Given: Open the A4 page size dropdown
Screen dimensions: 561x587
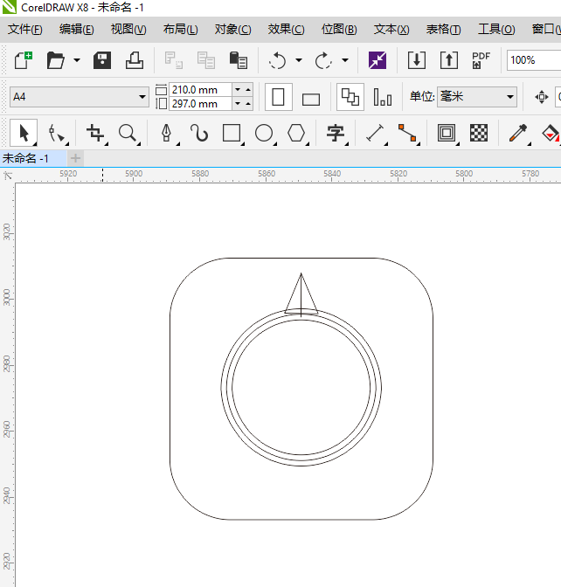Looking at the screenshot, I should click(142, 97).
